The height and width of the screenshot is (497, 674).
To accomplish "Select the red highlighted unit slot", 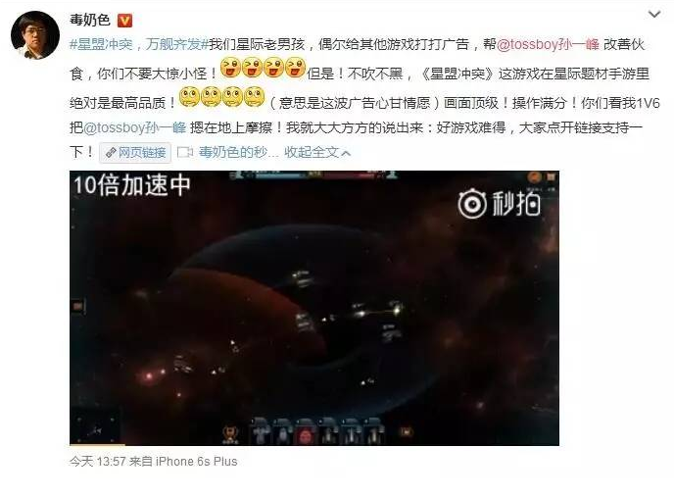I will [305, 432].
